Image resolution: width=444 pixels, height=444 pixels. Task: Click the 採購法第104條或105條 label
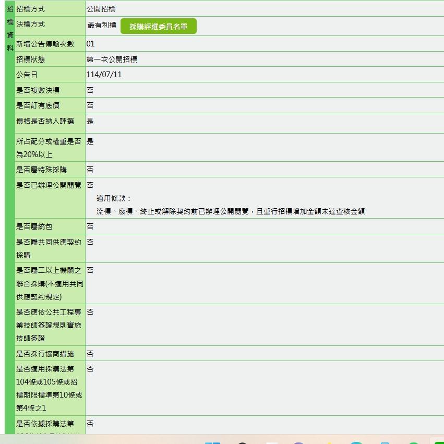tap(49, 388)
